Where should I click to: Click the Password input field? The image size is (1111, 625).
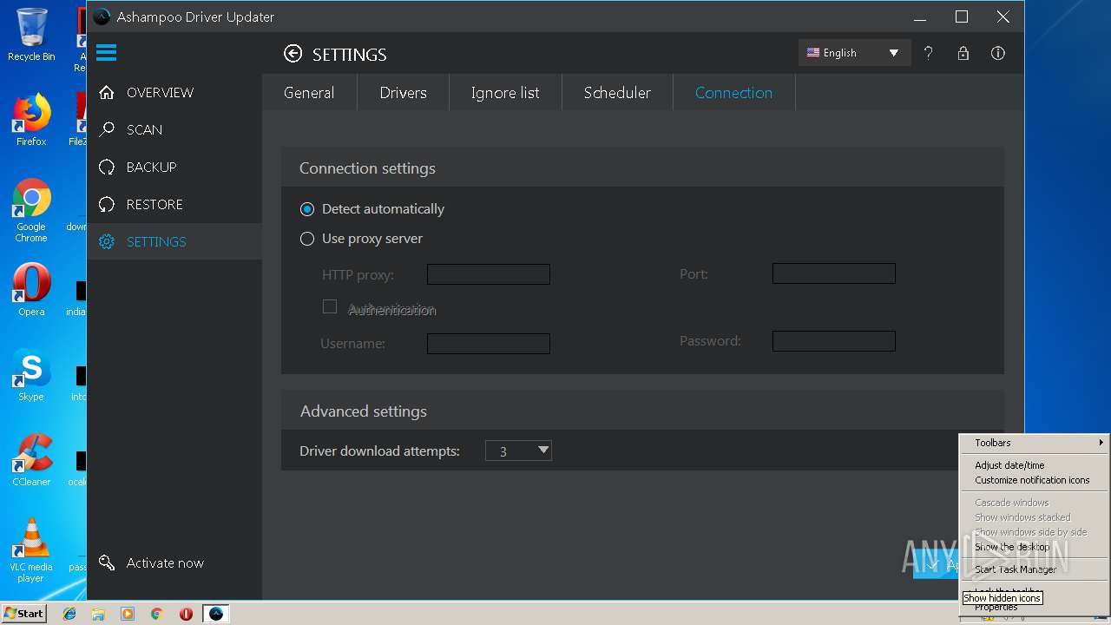click(834, 341)
